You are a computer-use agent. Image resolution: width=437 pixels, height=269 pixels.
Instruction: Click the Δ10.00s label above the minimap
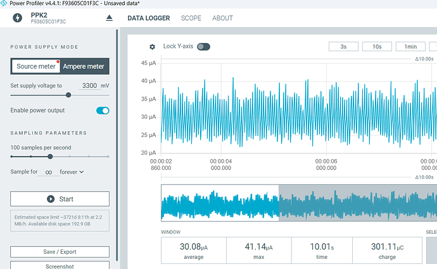click(424, 177)
